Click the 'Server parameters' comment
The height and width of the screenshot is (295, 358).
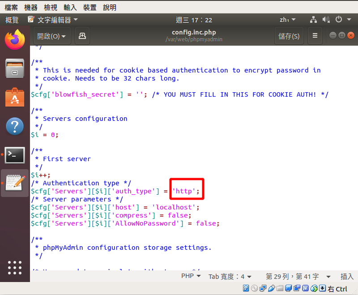coord(77,199)
